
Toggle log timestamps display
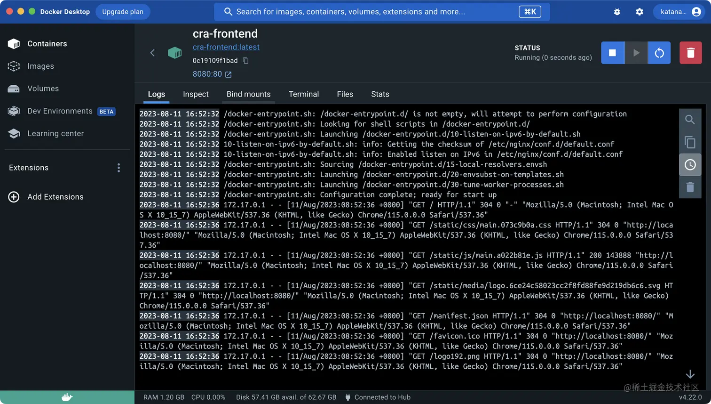pos(690,164)
